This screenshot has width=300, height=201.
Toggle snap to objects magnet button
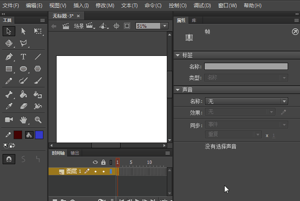(9, 159)
